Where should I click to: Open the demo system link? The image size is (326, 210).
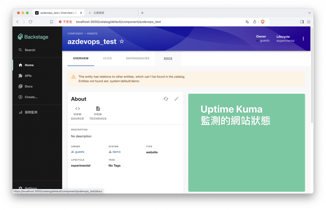[x=117, y=152]
